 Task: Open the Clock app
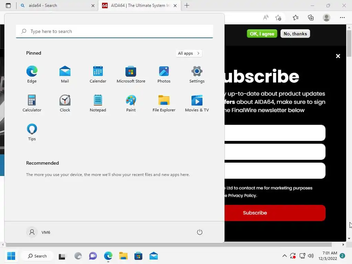coord(65,103)
